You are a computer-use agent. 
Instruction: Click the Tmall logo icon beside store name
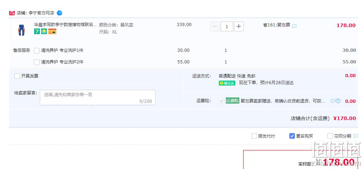coord(12,13)
